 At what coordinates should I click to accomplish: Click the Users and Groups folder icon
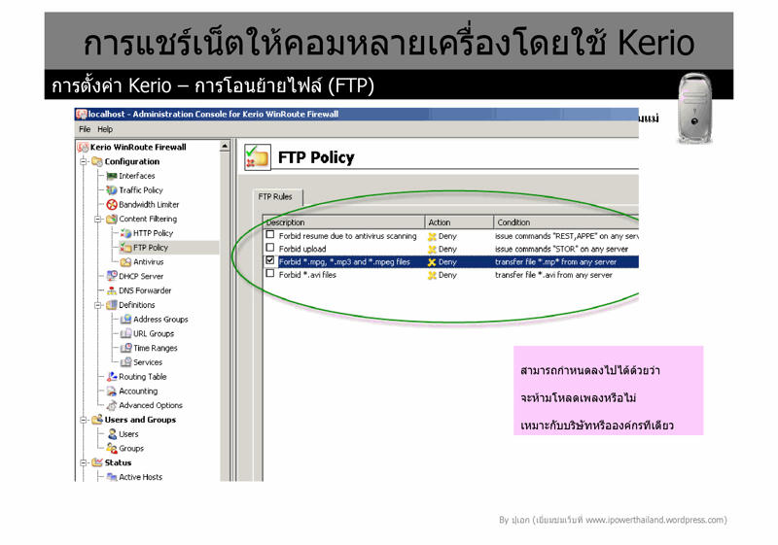(97, 420)
